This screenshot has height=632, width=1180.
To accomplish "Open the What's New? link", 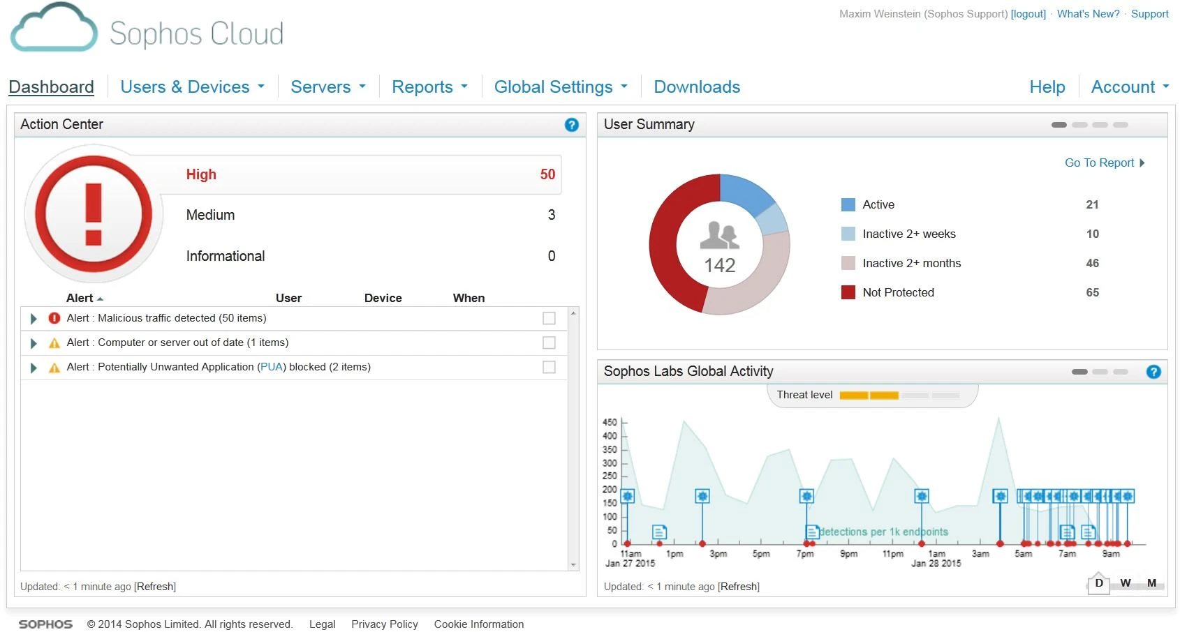I will point(1088,14).
